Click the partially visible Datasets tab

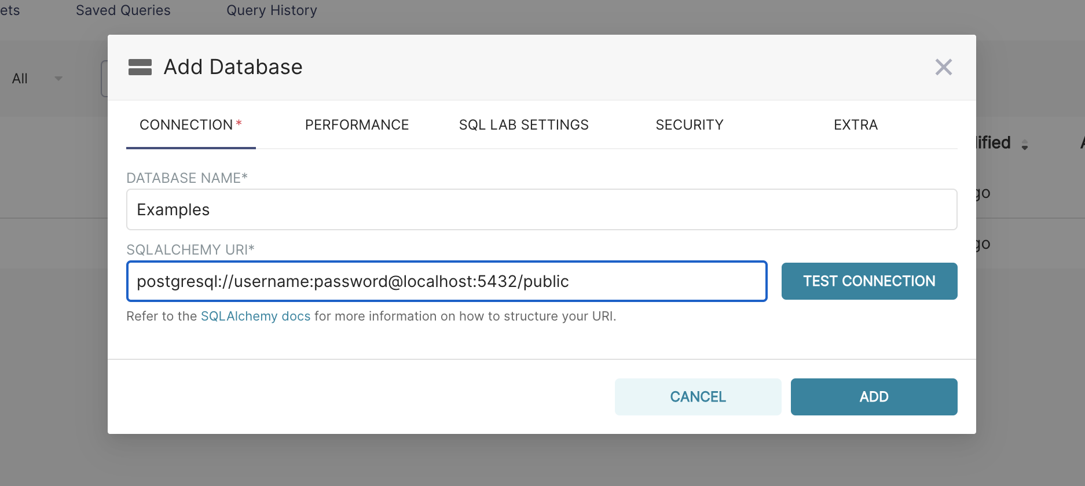tap(10, 10)
